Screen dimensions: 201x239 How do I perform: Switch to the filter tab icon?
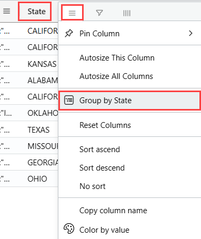99,13
